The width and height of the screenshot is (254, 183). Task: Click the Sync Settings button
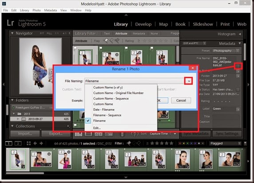(x=227, y=134)
